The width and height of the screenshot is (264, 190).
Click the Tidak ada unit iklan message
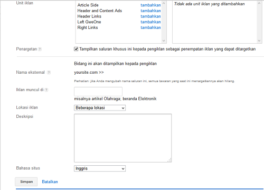(x=209, y=4)
